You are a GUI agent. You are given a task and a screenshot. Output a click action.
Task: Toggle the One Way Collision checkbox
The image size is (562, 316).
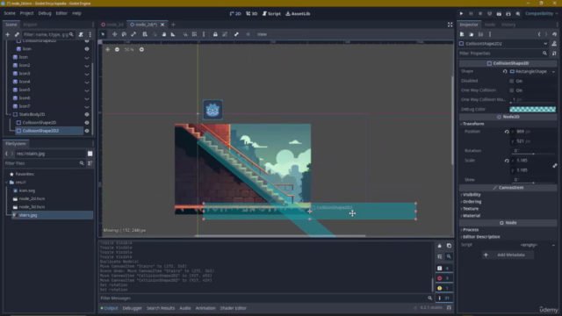tap(511, 90)
